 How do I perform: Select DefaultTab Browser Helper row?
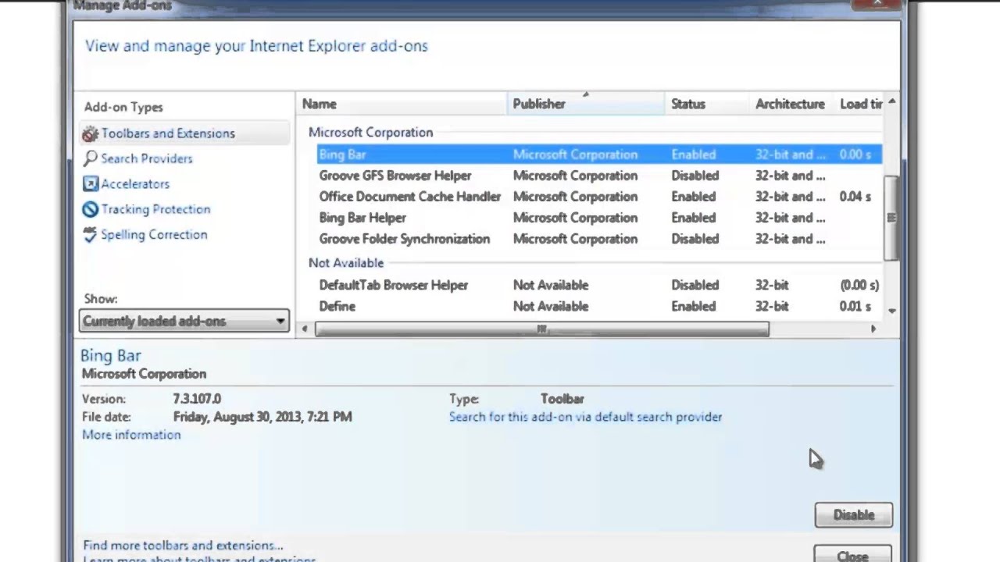pos(599,285)
